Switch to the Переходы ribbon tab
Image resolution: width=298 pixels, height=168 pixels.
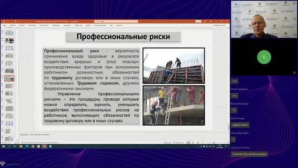(x=56, y=25)
